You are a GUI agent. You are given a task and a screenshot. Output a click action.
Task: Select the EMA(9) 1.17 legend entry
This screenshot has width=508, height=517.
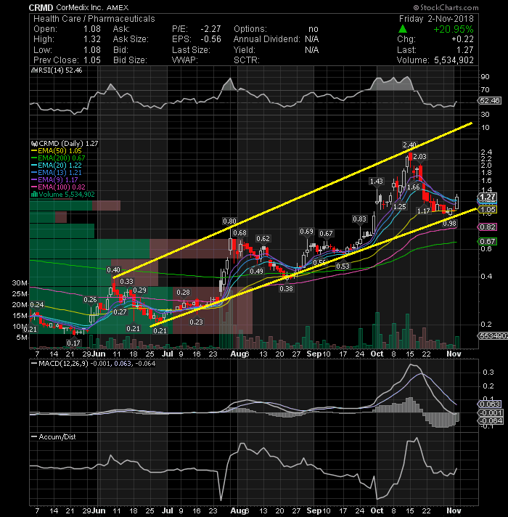[x=54, y=179]
